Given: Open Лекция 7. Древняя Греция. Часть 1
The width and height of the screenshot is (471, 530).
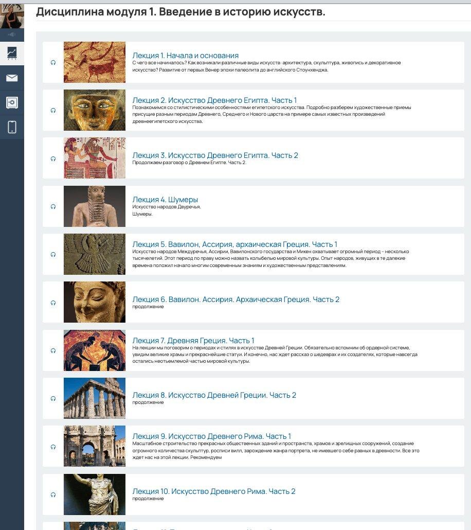Looking at the screenshot, I should point(193,340).
